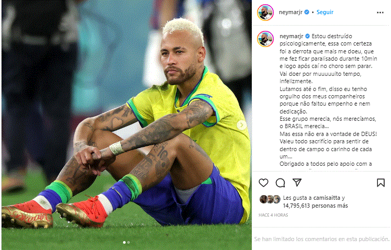Click the main post photo
The height and width of the screenshot is (250, 391).
127,124
